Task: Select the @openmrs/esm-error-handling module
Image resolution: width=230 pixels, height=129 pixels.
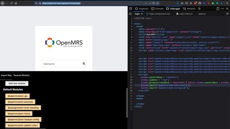Action: point(23,108)
